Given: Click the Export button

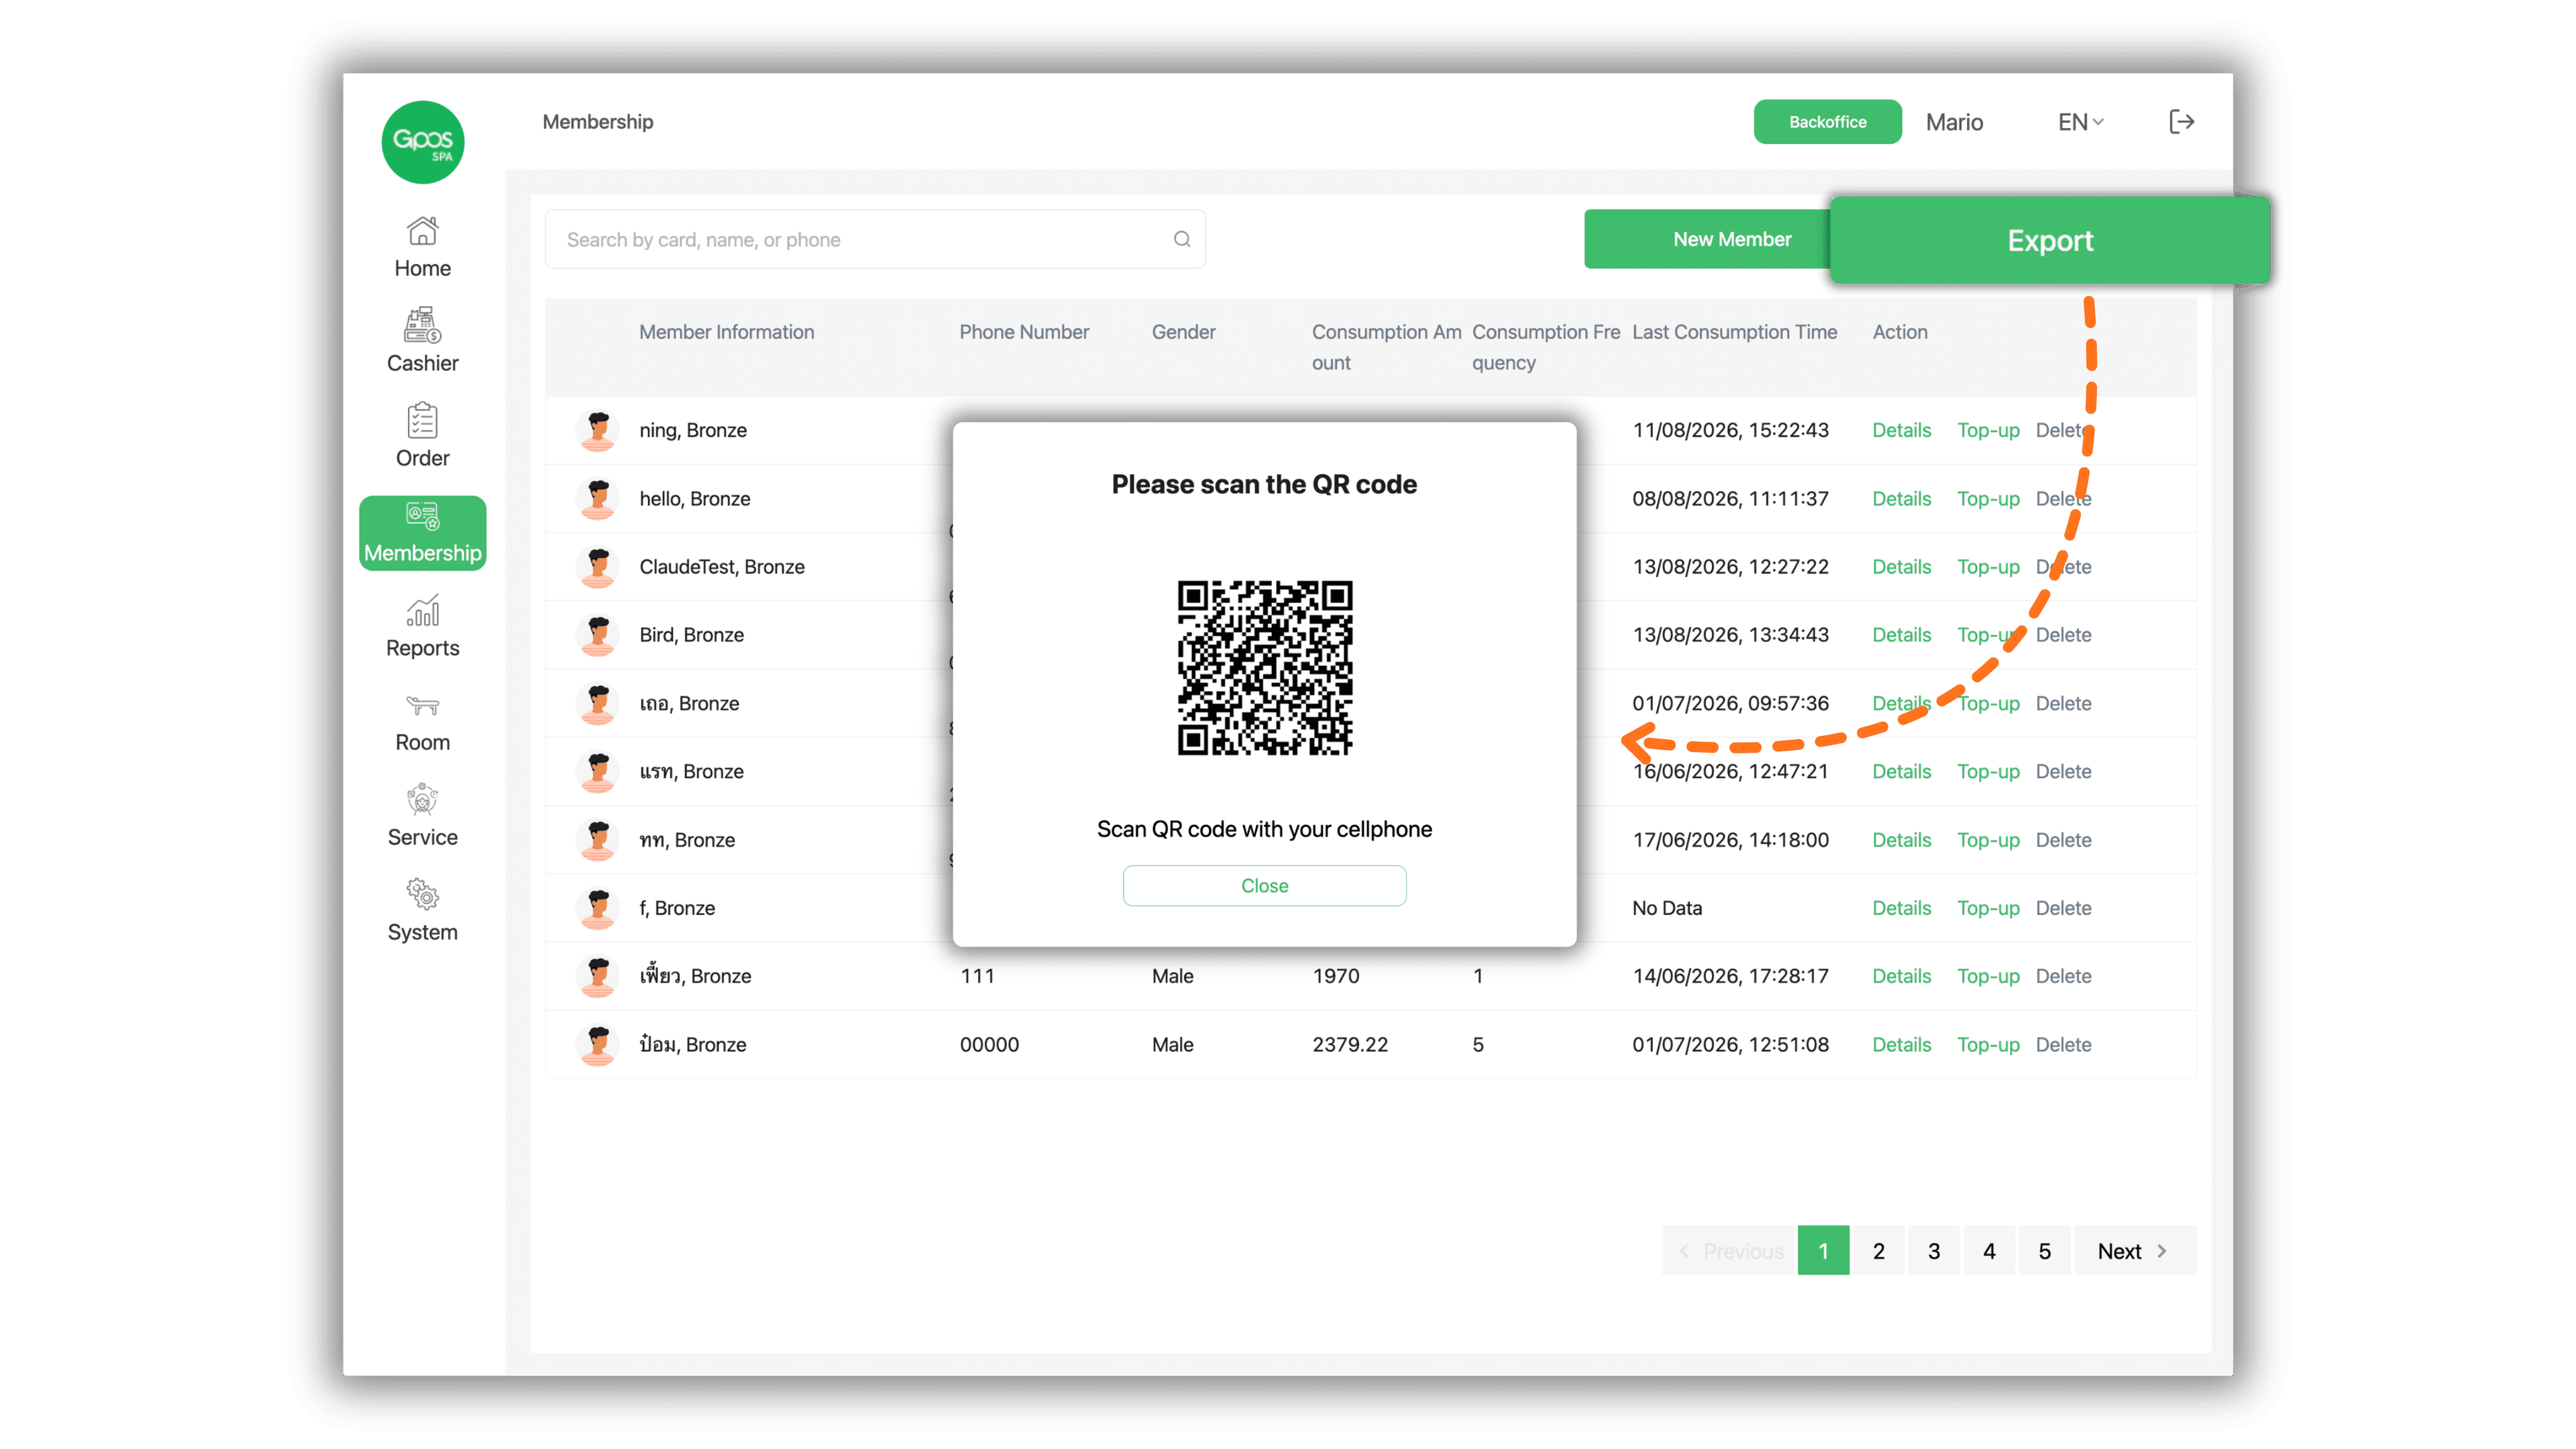Looking at the screenshot, I should tap(2050, 240).
